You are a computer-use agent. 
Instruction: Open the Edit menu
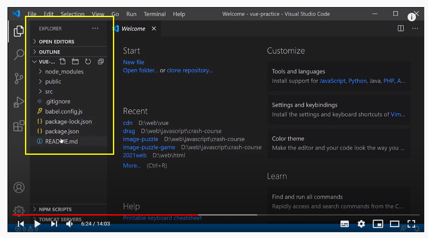49,14
